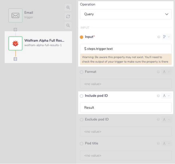Screen dimensions: 175x164
Task: Enable the Exclude pod ID property
Action: point(81,120)
